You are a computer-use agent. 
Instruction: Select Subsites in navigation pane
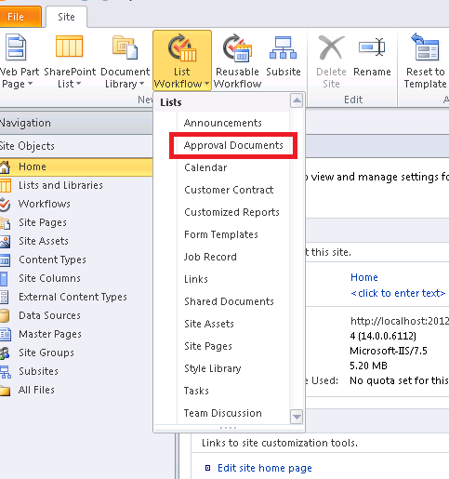pyautogui.click(x=38, y=371)
